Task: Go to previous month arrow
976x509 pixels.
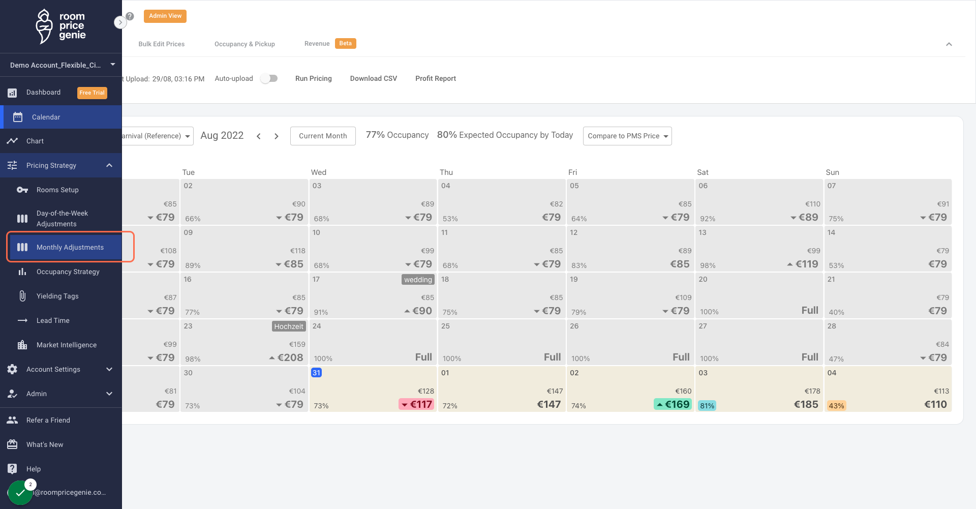Action: click(x=259, y=136)
